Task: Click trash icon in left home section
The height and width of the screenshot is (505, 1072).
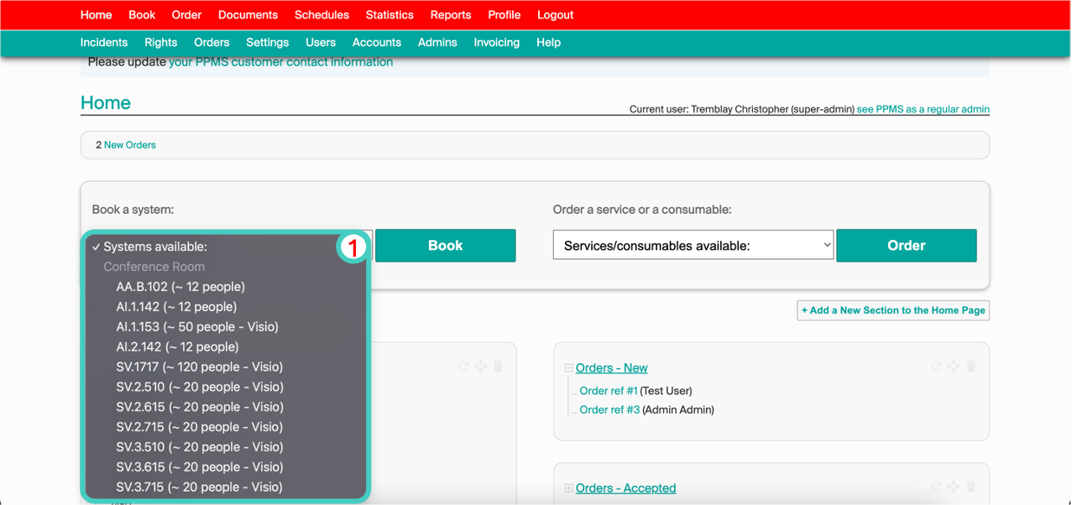Action: [498, 367]
